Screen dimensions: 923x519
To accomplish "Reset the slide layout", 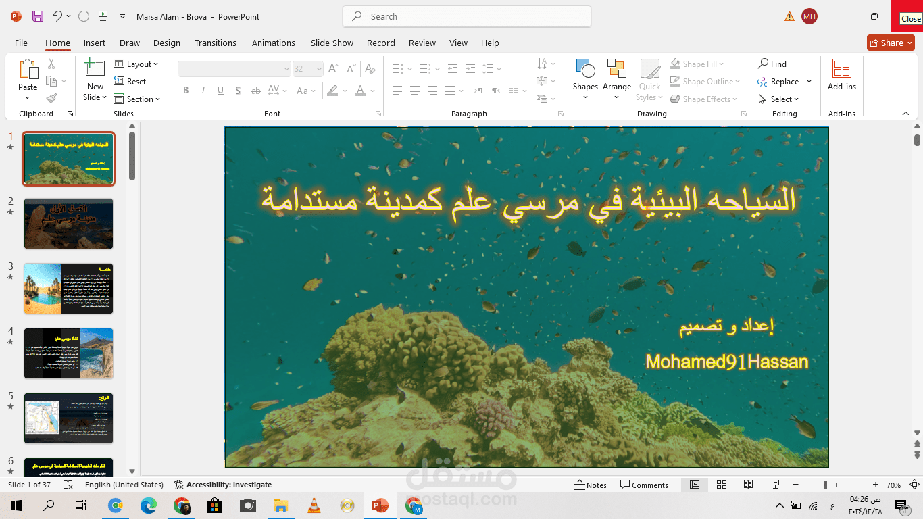I will (x=130, y=81).
